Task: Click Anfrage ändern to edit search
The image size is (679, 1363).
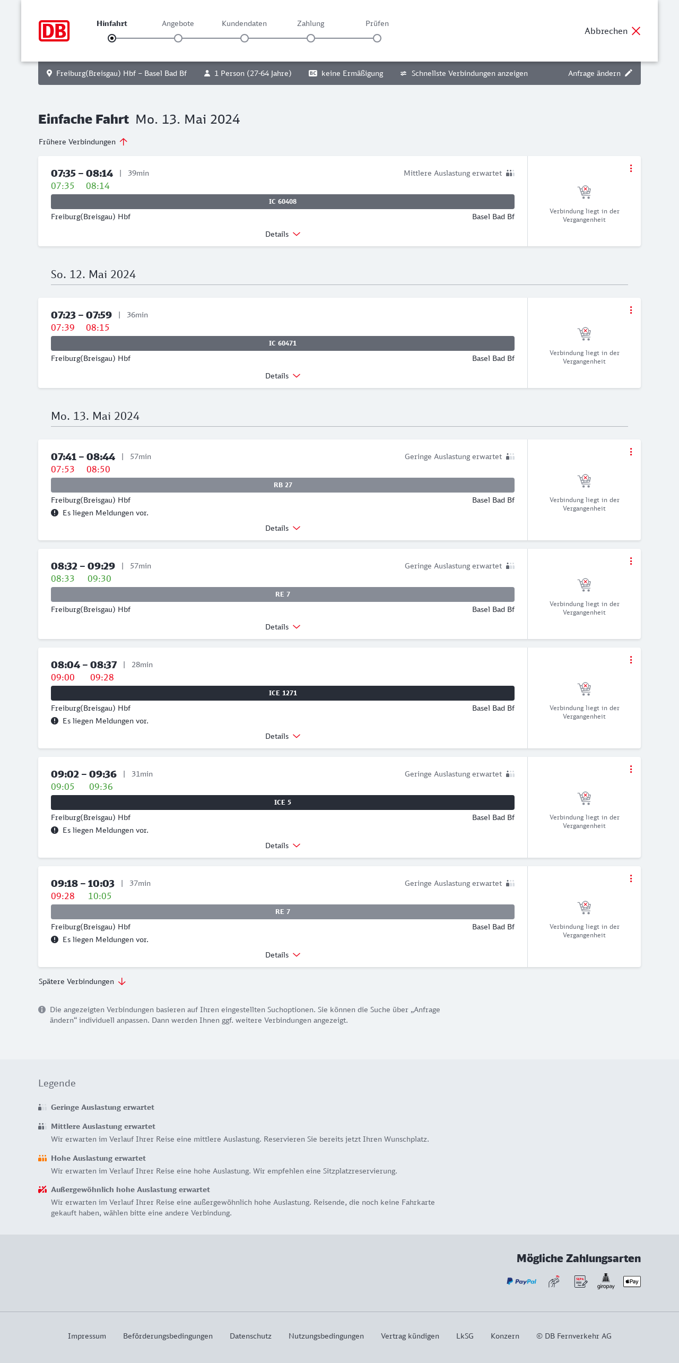Action: point(600,73)
